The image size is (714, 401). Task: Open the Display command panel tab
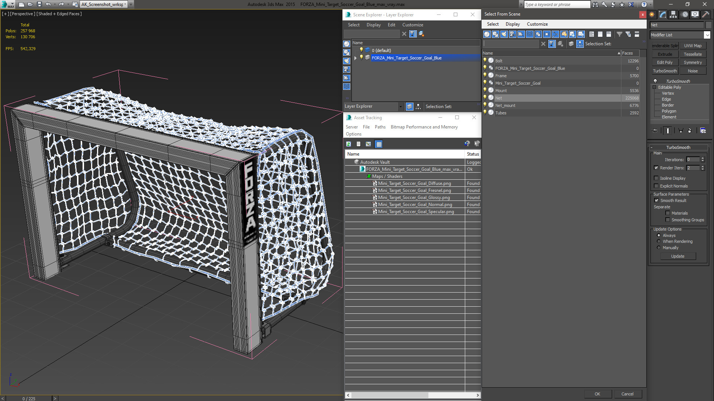[x=695, y=14]
